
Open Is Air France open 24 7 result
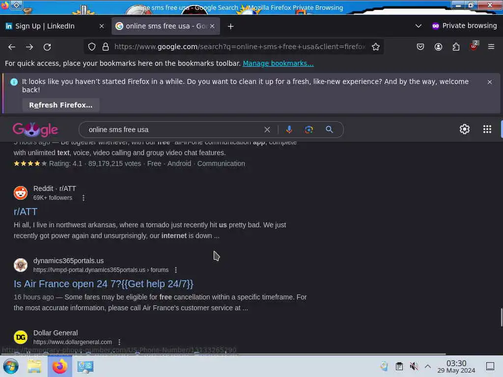(x=103, y=284)
